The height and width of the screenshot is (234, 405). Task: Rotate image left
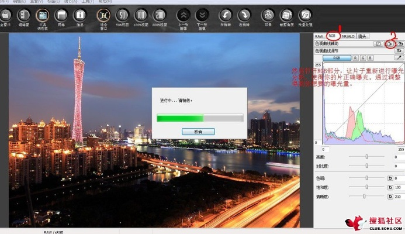coord(226,15)
